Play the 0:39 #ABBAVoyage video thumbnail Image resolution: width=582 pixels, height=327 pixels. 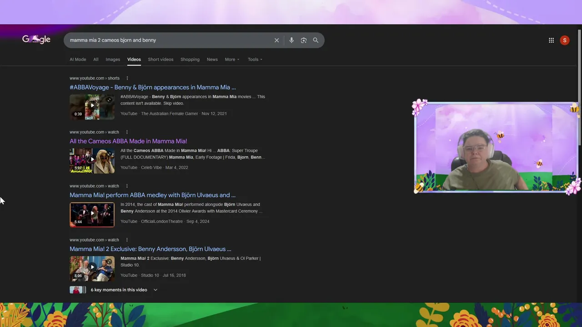point(92,107)
